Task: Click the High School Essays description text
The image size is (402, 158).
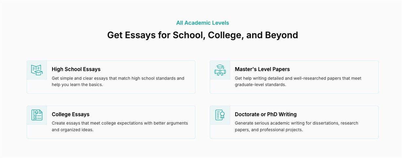Action: (118, 82)
